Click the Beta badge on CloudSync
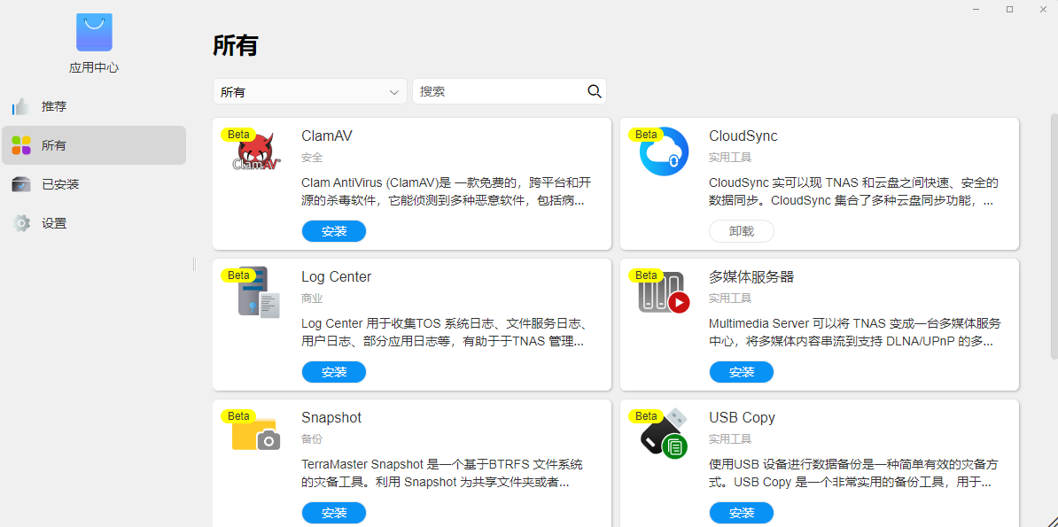 point(646,135)
